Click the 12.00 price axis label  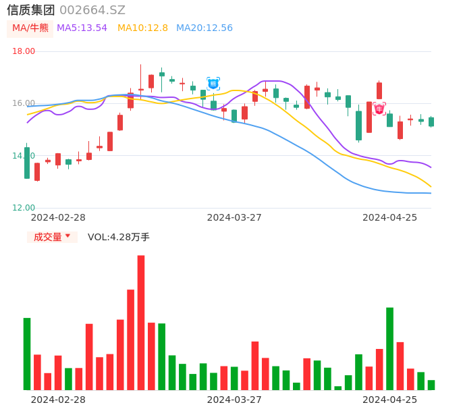point(24,208)
